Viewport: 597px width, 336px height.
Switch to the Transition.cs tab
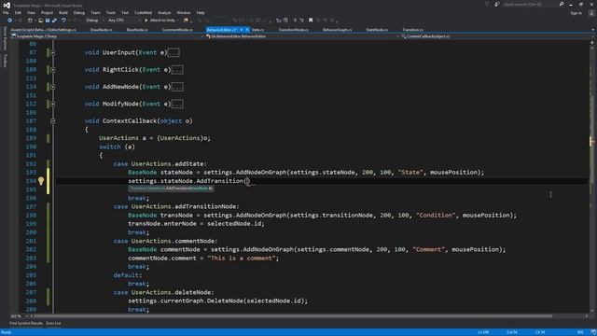click(412, 30)
